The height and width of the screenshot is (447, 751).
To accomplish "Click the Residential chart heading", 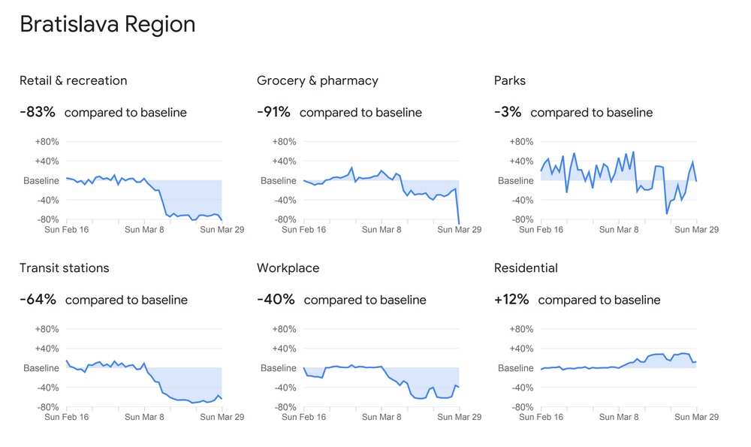I will [526, 268].
